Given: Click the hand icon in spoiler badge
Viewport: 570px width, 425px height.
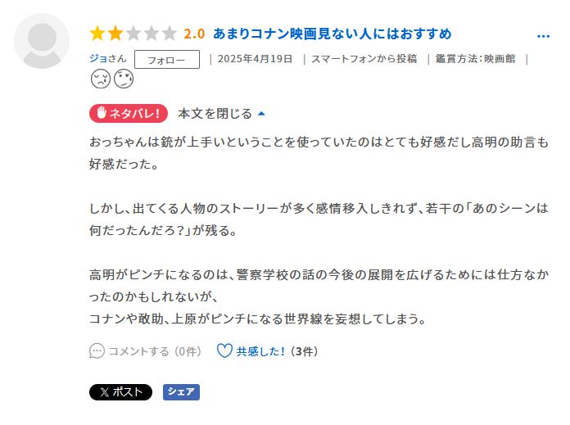Looking at the screenshot, I should (102, 113).
